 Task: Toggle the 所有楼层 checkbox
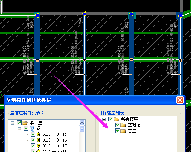(x=111, y=119)
